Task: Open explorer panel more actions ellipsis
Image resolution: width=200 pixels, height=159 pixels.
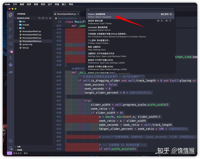Action: pos(49,14)
